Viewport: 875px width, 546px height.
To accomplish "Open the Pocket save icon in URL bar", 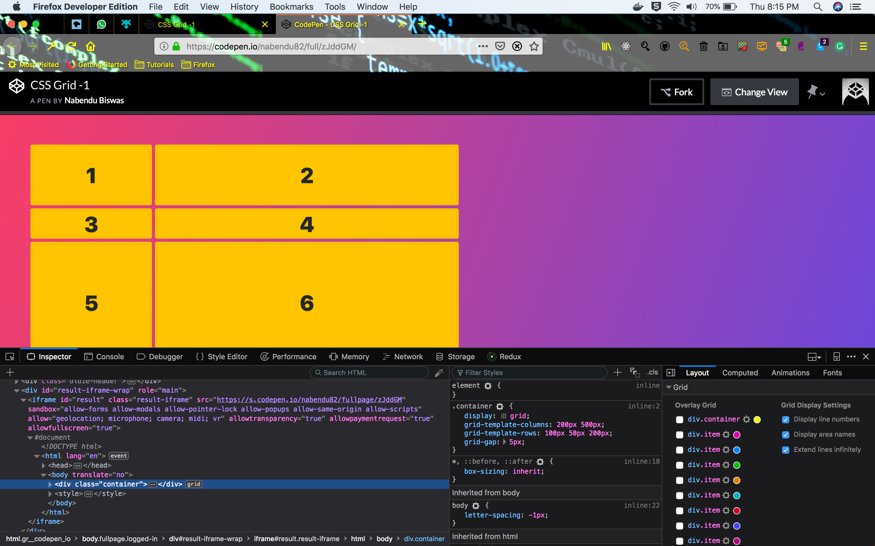I will (x=500, y=46).
